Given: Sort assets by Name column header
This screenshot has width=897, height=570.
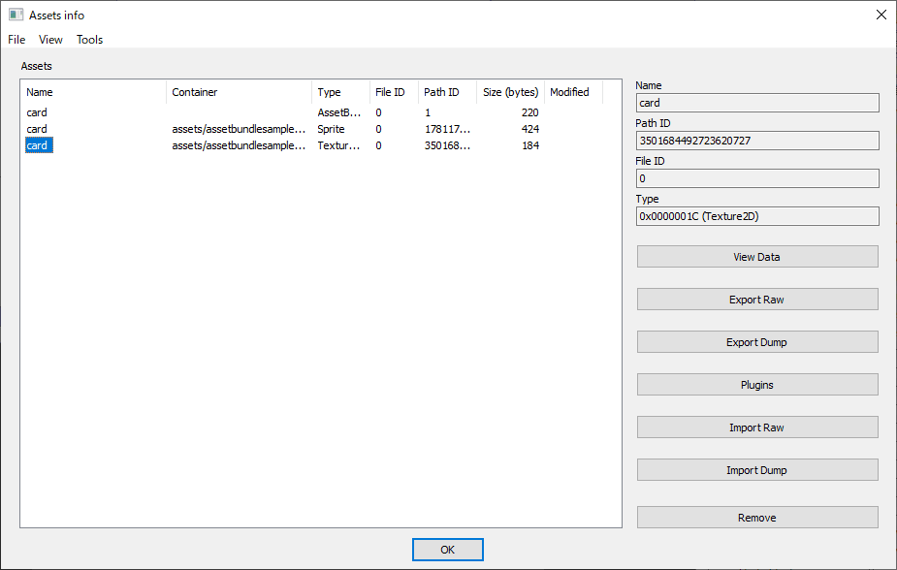Looking at the screenshot, I should coord(93,92).
